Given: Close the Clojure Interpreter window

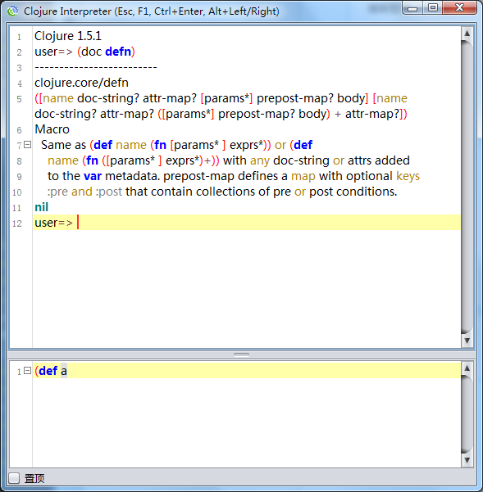Looking at the screenshot, I should (460, 8).
